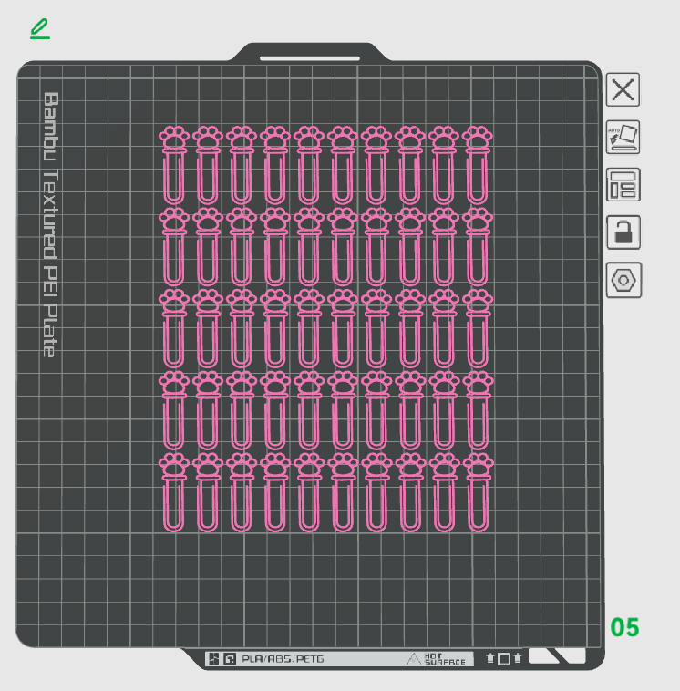Screen dimensions: 680x691
Task: Arrange objects on the plate icon
Action: (623, 185)
